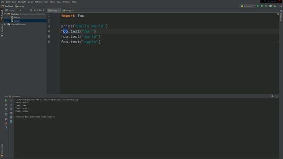Image resolution: width=283 pixels, height=159 pixels.
Task: Click the Debug button in toolbar
Action: tap(262, 6)
